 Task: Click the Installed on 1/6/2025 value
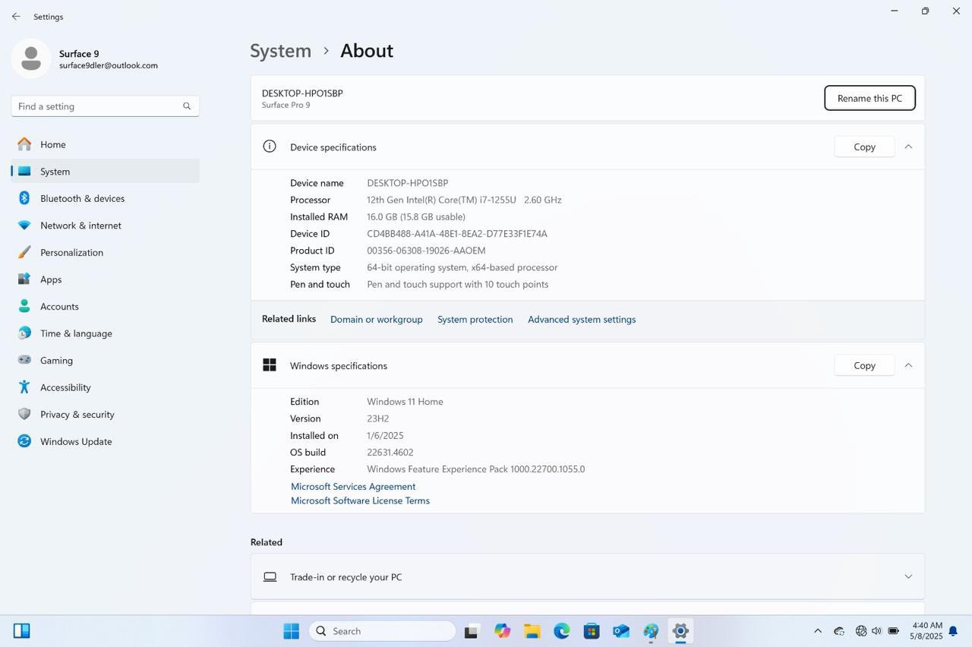385,436
